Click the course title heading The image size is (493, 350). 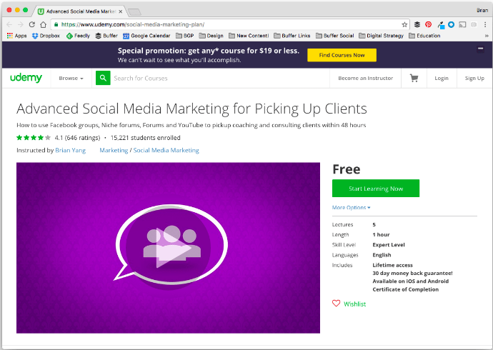coord(191,109)
